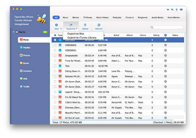Switch to the TV Shows tab
Screen dimensions: 196x138
click(x=88, y=18)
